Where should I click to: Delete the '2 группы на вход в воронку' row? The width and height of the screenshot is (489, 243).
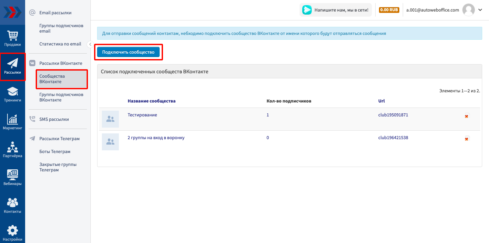[x=467, y=138]
